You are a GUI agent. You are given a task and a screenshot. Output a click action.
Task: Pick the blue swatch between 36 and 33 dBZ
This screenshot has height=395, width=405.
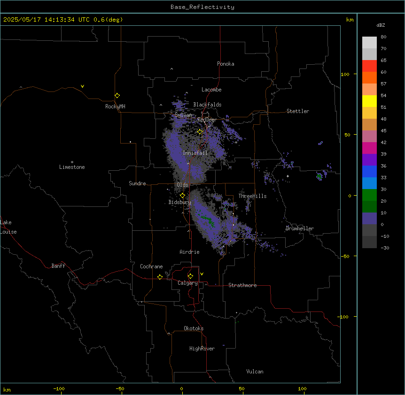[x=369, y=171]
